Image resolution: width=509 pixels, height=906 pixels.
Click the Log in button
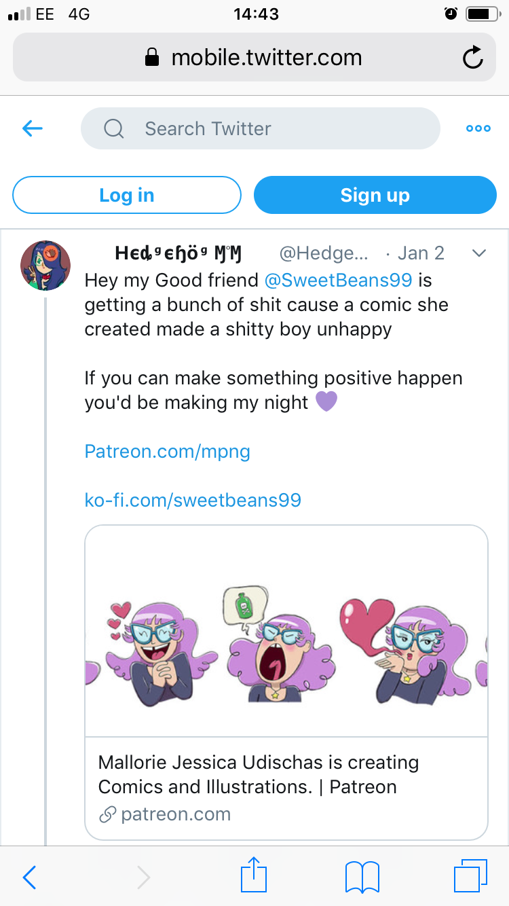(x=127, y=196)
